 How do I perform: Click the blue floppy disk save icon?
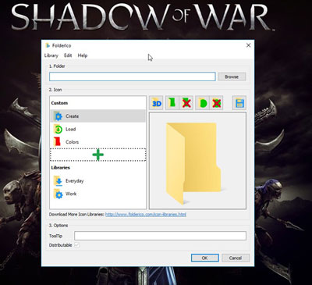(x=239, y=103)
